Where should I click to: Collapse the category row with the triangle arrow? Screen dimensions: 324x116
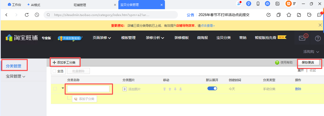coord(63,88)
